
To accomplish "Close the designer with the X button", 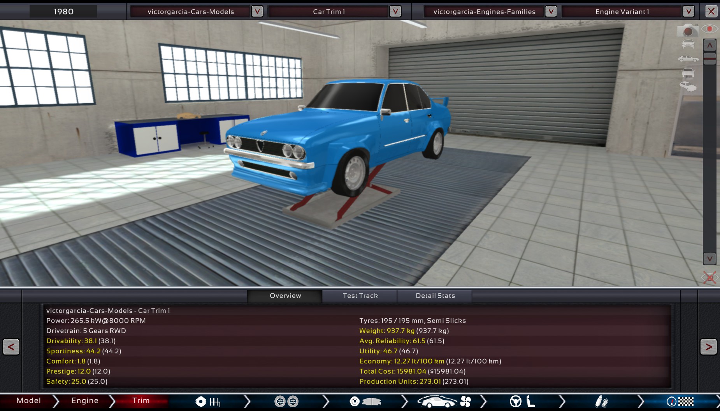I will point(711,11).
